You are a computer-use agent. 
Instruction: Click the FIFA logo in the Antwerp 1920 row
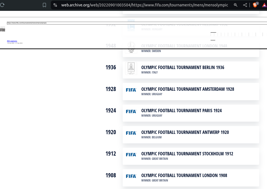click(x=131, y=133)
